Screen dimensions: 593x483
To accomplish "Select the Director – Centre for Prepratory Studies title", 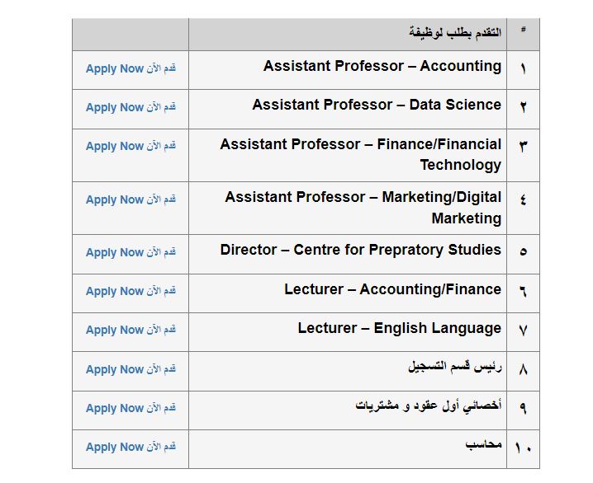I will click(360, 250).
